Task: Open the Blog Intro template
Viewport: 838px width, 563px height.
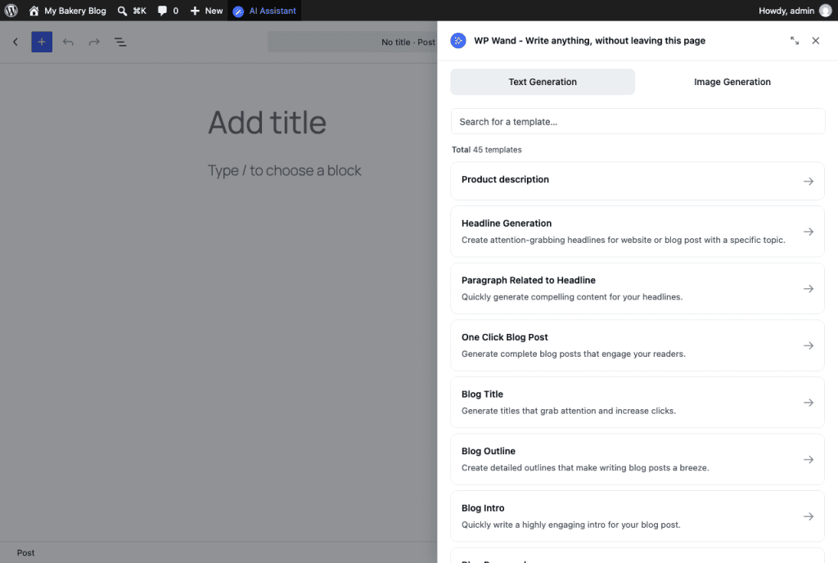Action: coord(637,516)
